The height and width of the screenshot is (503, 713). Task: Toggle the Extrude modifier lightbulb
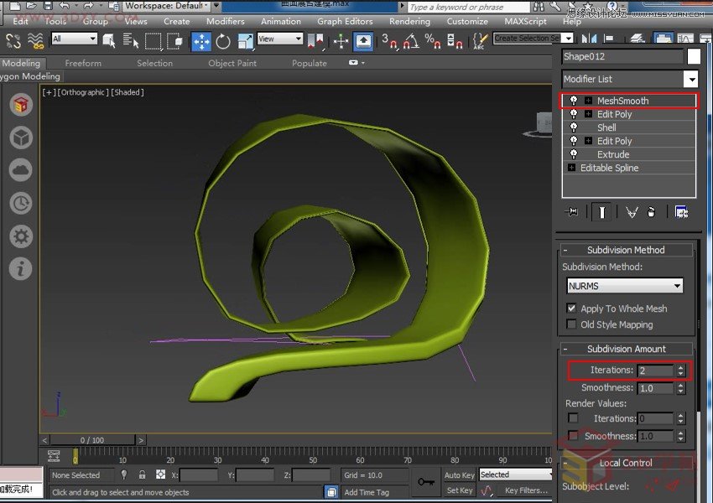(x=574, y=154)
